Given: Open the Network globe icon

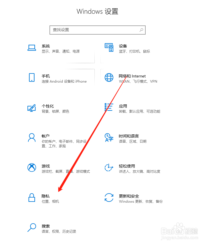Looking at the screenshot, I should click(x=109, y=77).
